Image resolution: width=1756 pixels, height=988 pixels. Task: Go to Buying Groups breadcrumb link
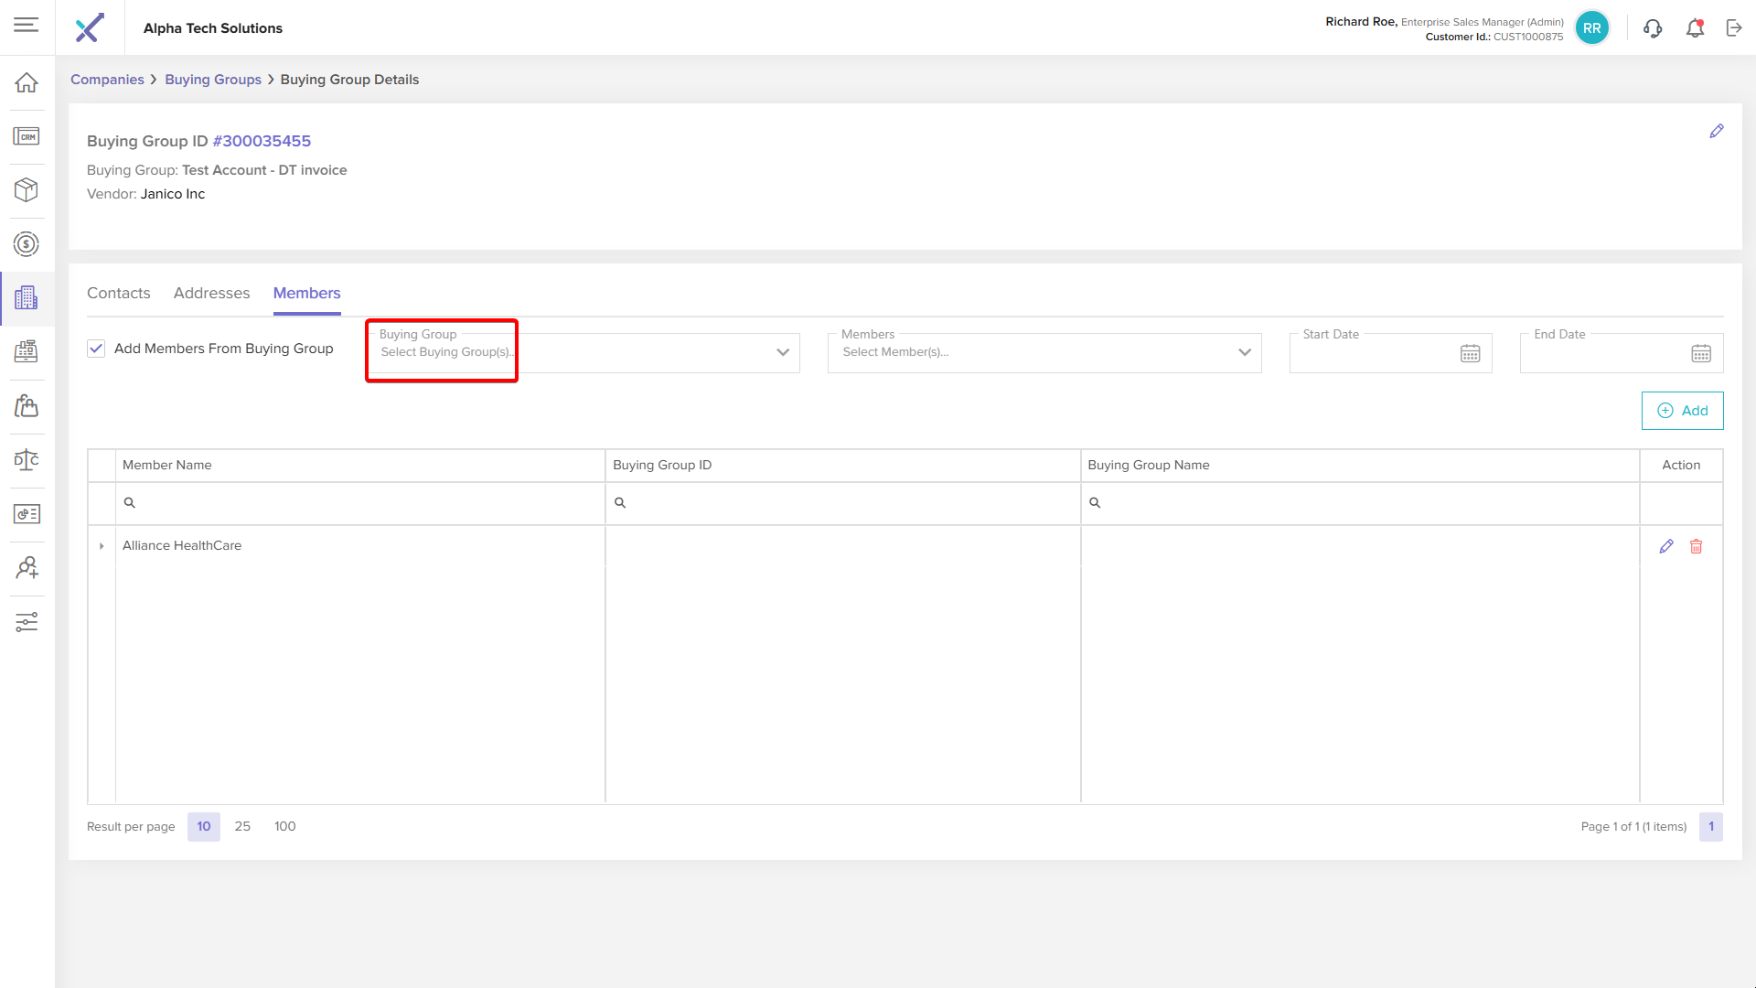tap(213, 80)
